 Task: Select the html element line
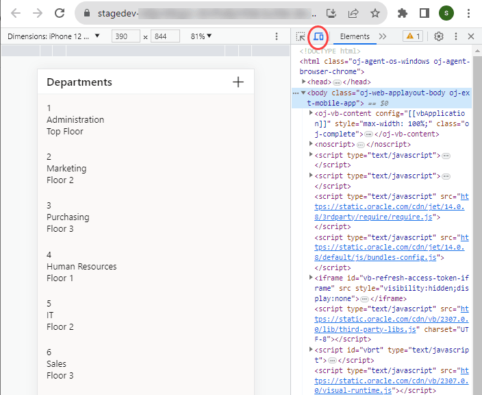384,67
